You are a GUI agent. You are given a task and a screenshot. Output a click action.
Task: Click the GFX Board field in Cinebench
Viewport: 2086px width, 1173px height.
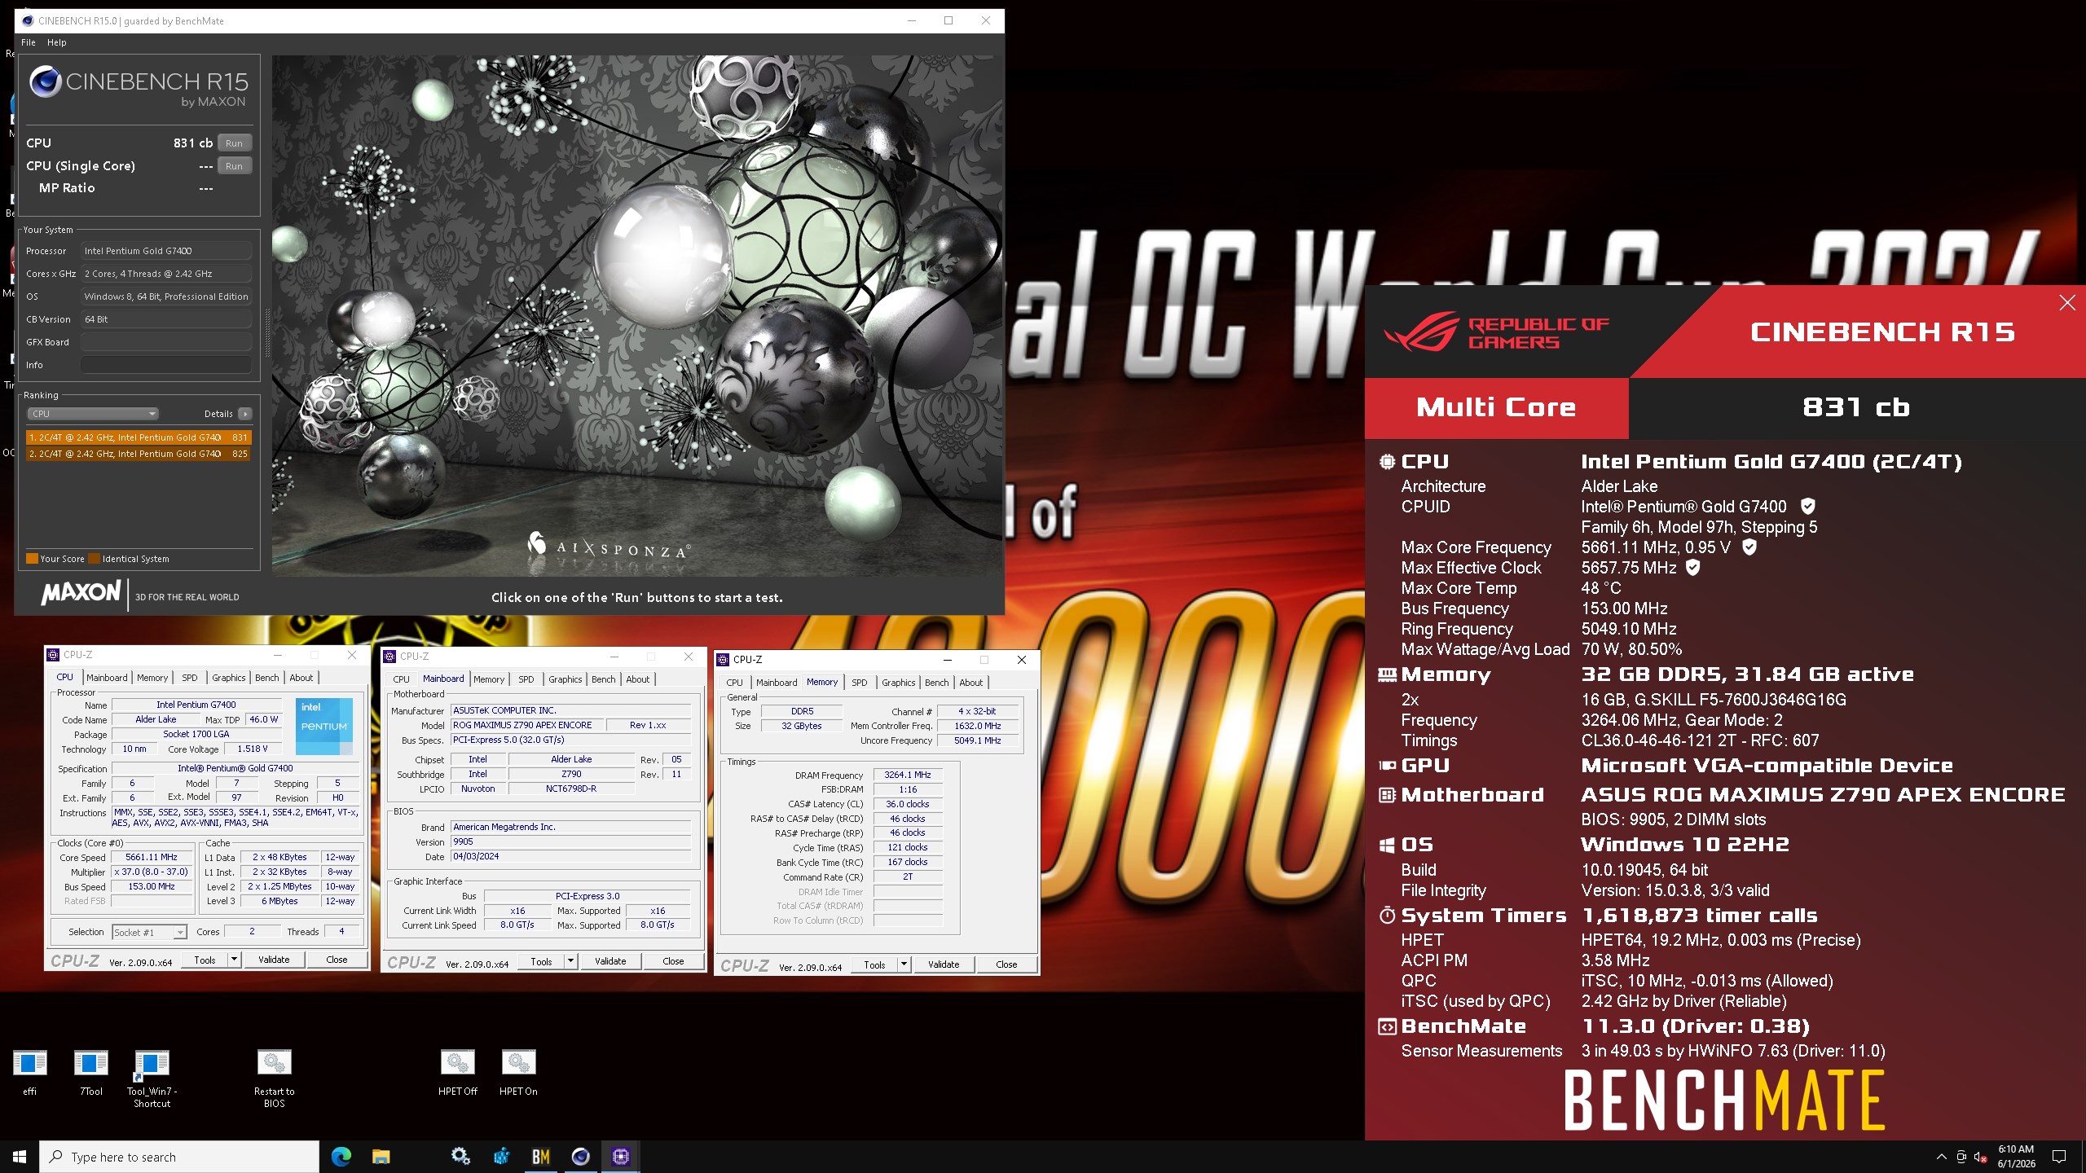pyautogui.click(x=165, y=342)
